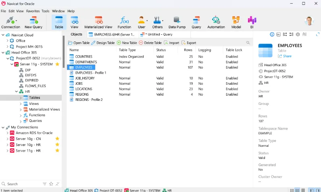Collapse the Head Office 305 node
The width and height of the screenshot is (321, 192).
click(3, 52)
